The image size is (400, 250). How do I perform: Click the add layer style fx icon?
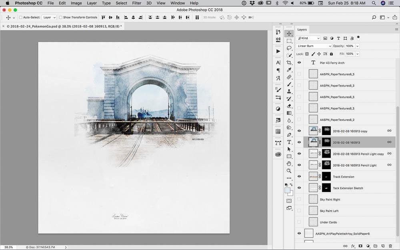[x=353, y=246]
